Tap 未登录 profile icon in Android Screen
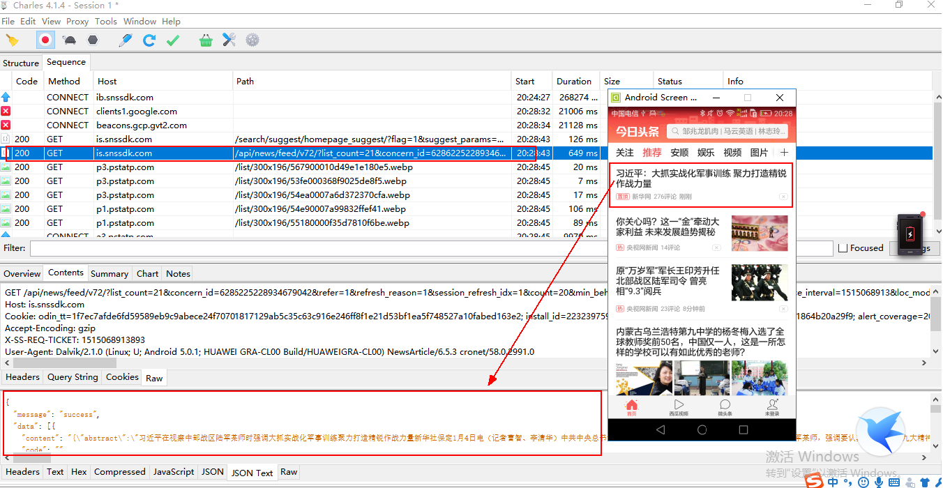 772,407
